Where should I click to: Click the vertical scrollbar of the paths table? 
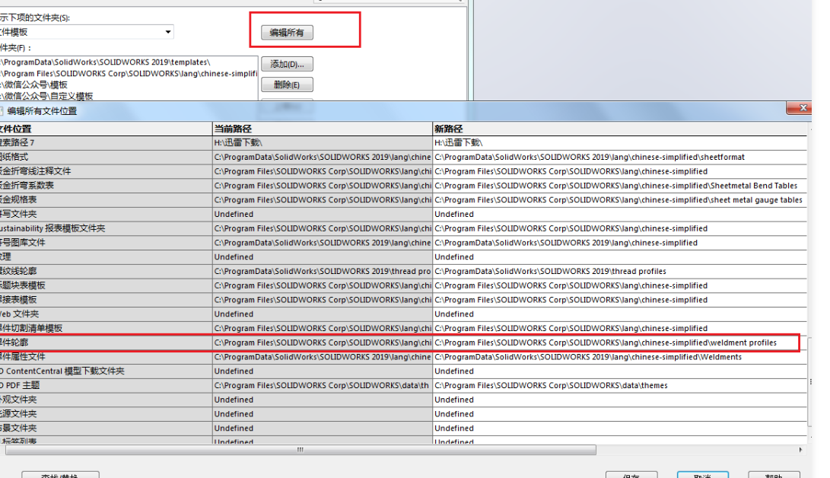[x=810, y=381]
